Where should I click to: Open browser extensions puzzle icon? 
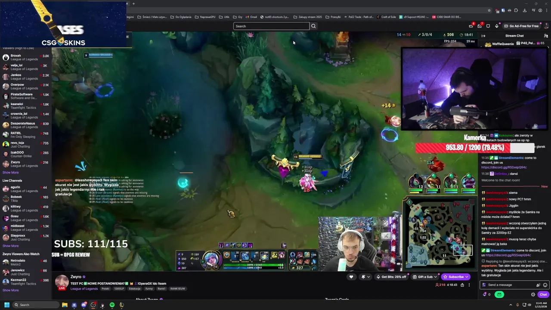[x=517, y=10]
